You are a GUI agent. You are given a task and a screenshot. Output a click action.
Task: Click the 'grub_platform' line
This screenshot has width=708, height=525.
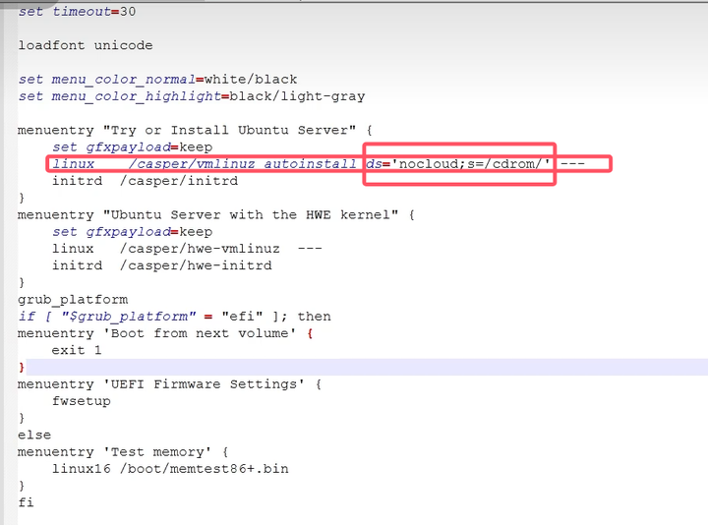coord(73,300)
